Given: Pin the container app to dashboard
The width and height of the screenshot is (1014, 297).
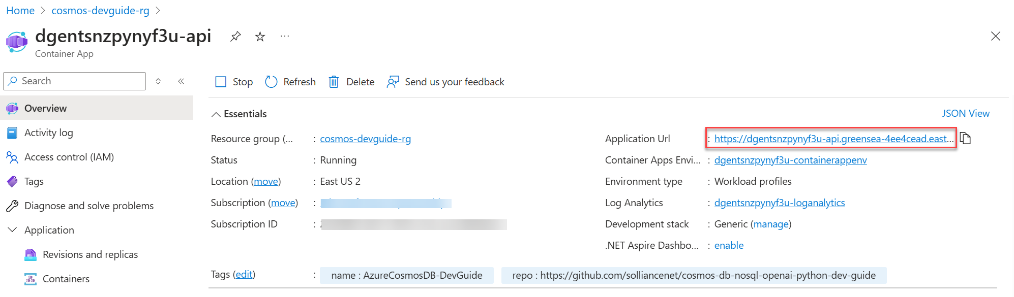Looking at the screenshot, I should point(235,37).
